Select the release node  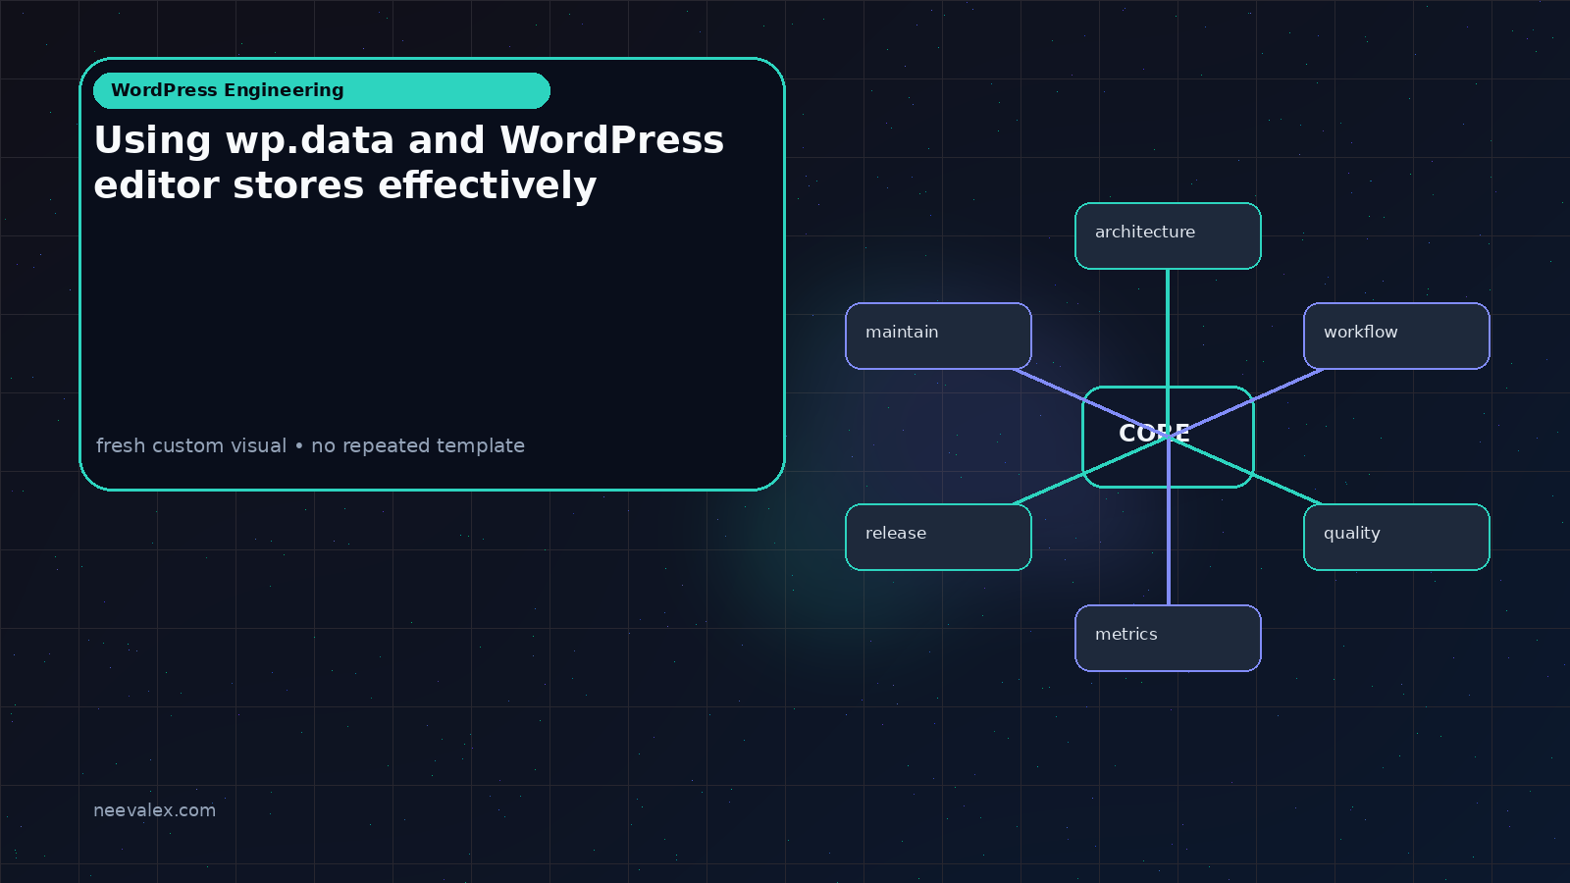tap(938, 537)
